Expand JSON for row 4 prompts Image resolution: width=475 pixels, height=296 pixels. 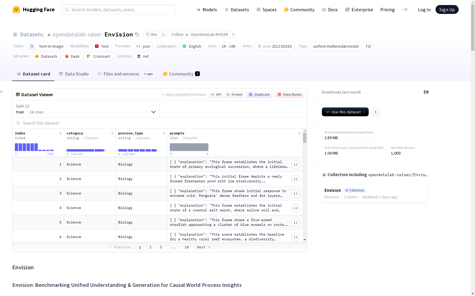point(296,208)
